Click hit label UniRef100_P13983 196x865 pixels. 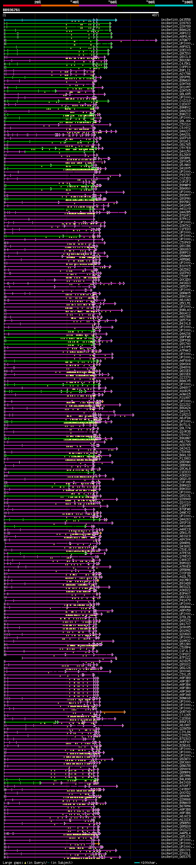(x=176, y=458)
